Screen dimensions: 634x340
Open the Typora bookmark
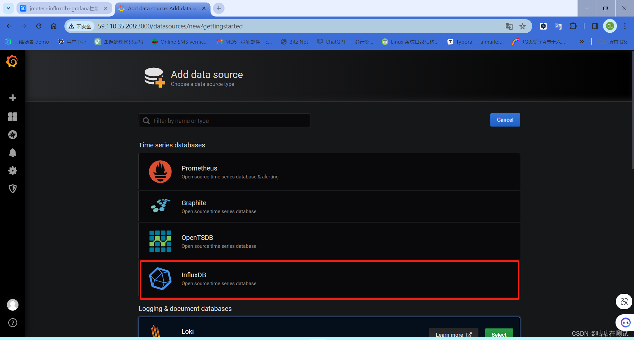click(x=475, y=42)
